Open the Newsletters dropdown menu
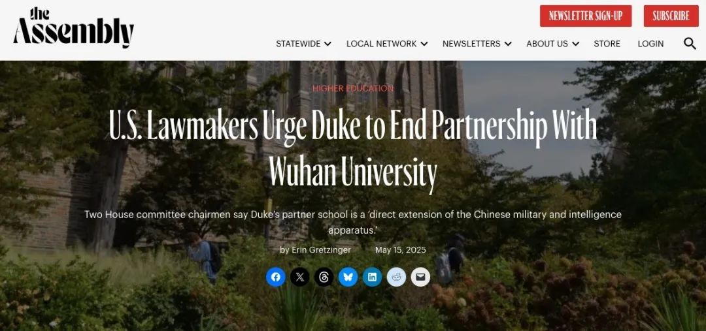 coord(477,44)
